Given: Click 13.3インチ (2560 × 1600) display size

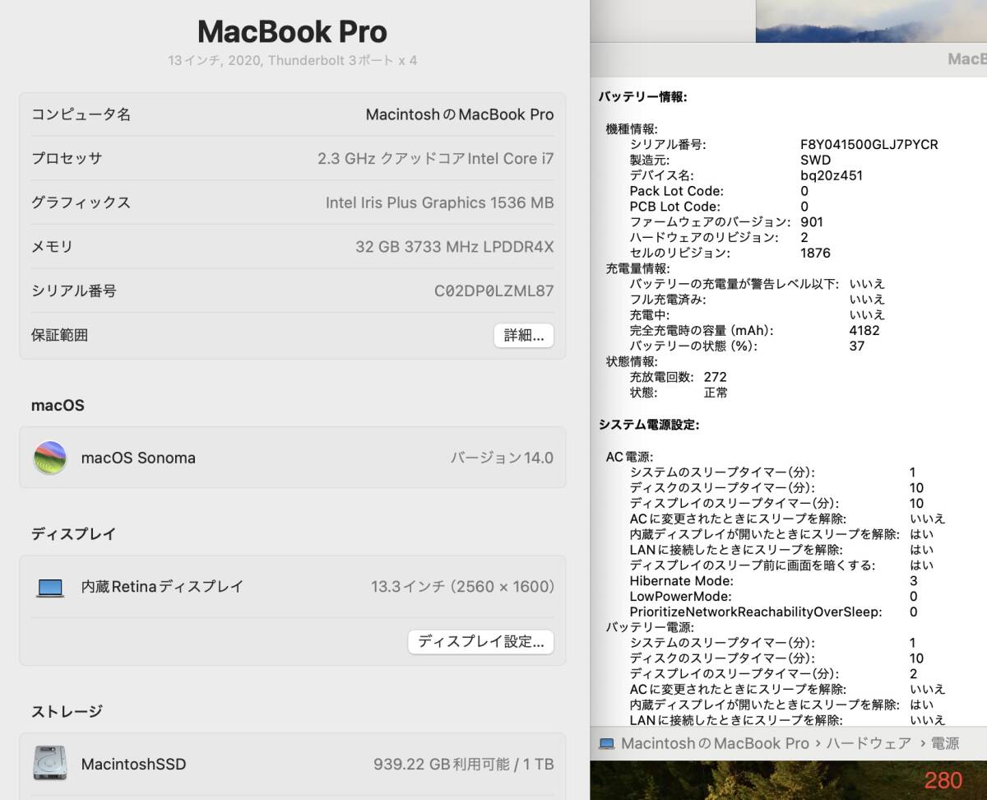Looking at the screenshot, I should (x=462, y=587).
